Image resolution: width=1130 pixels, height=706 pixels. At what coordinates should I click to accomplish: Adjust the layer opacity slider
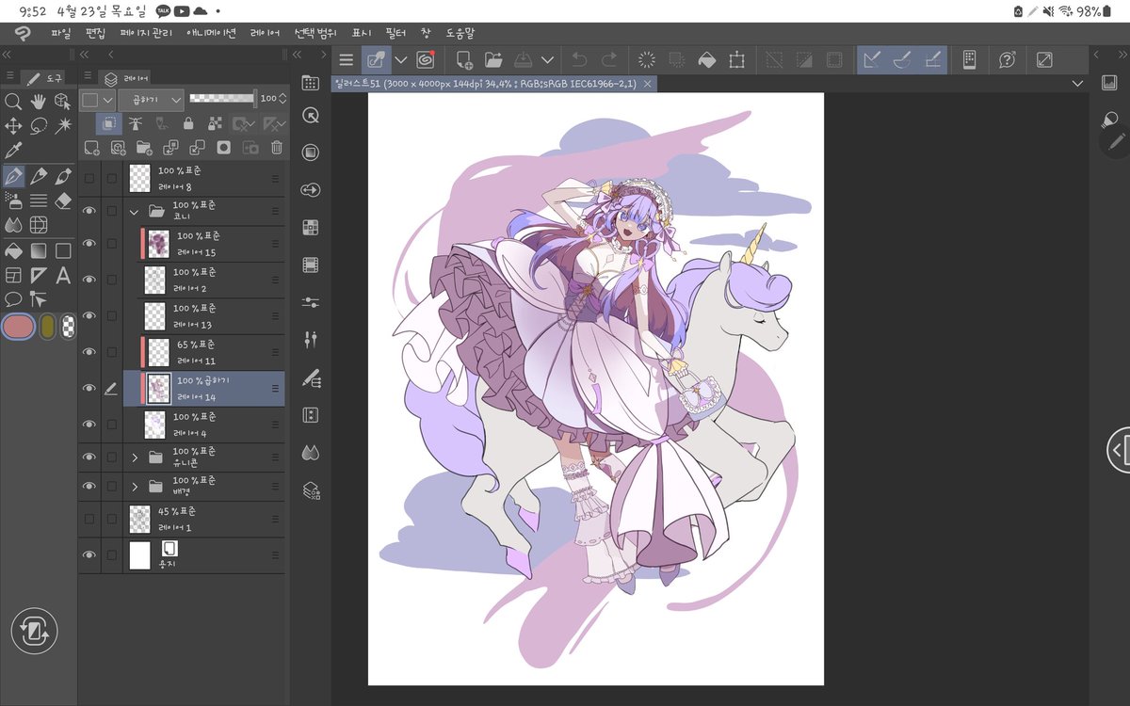click(223, 98)
